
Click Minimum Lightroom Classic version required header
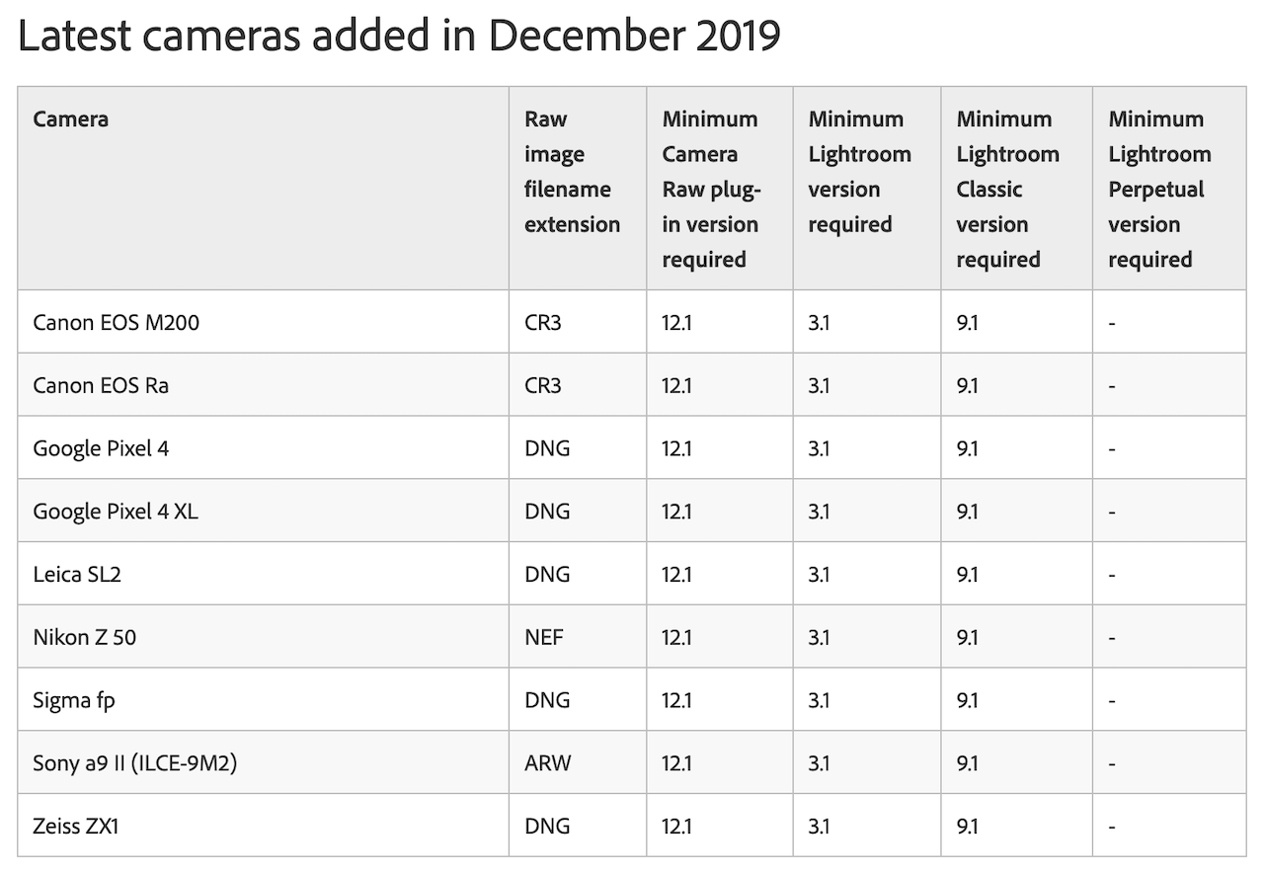(x=1007, y=190)
